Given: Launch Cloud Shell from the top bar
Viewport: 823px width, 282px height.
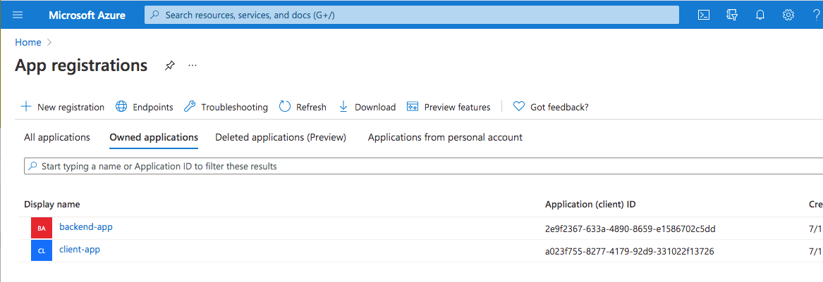Looking at the screenshot, I should click(703, 15).
